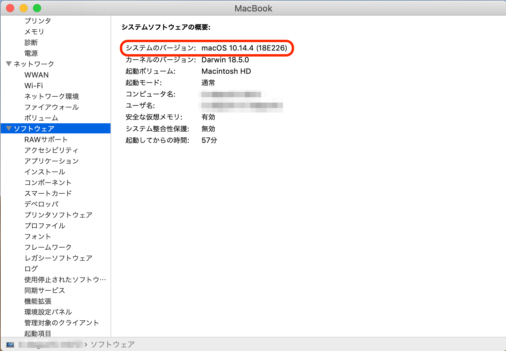
Task: Select 電源 in the sidebar
Action: [31, 53]
